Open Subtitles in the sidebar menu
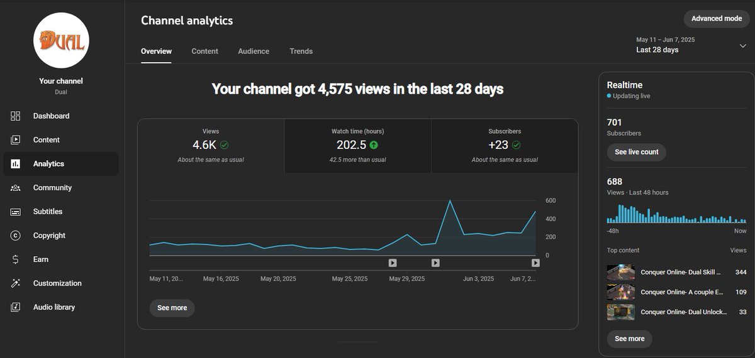755x358 pixels. point(60,212)
